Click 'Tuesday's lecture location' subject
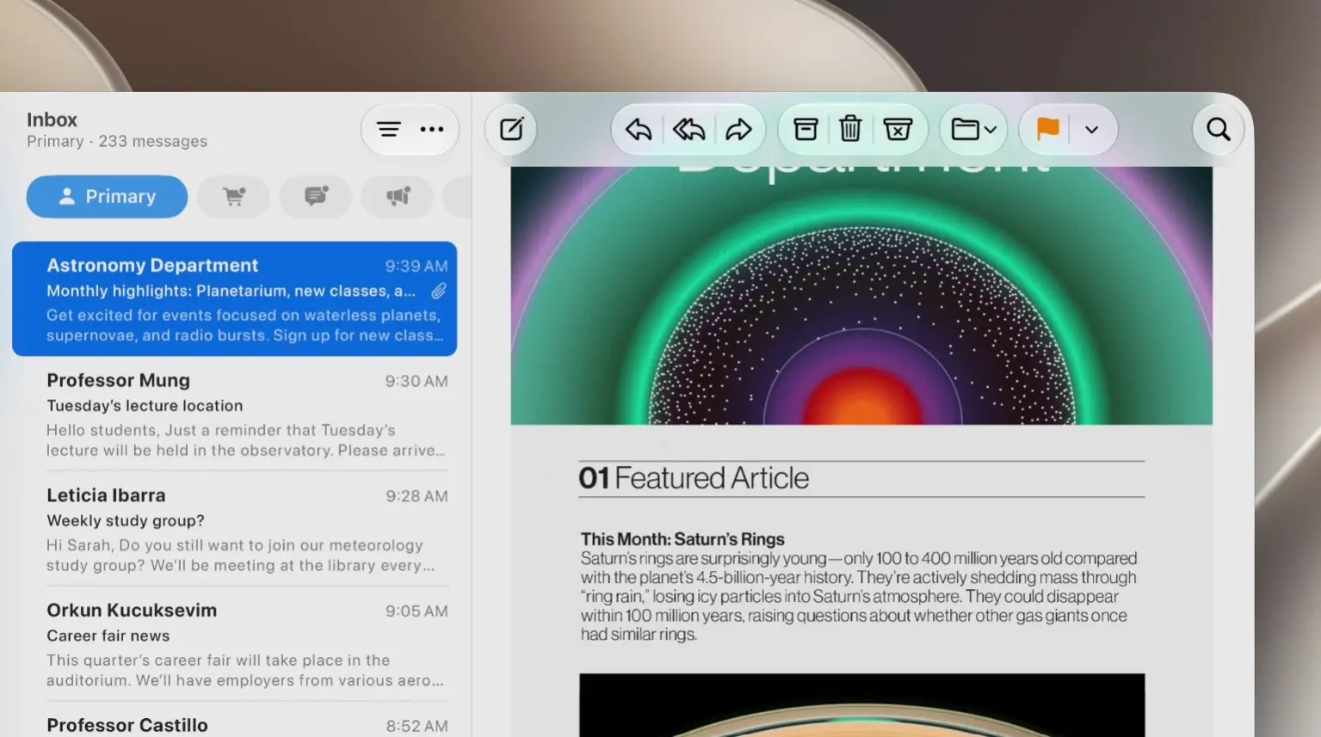 tap(145, 405)
